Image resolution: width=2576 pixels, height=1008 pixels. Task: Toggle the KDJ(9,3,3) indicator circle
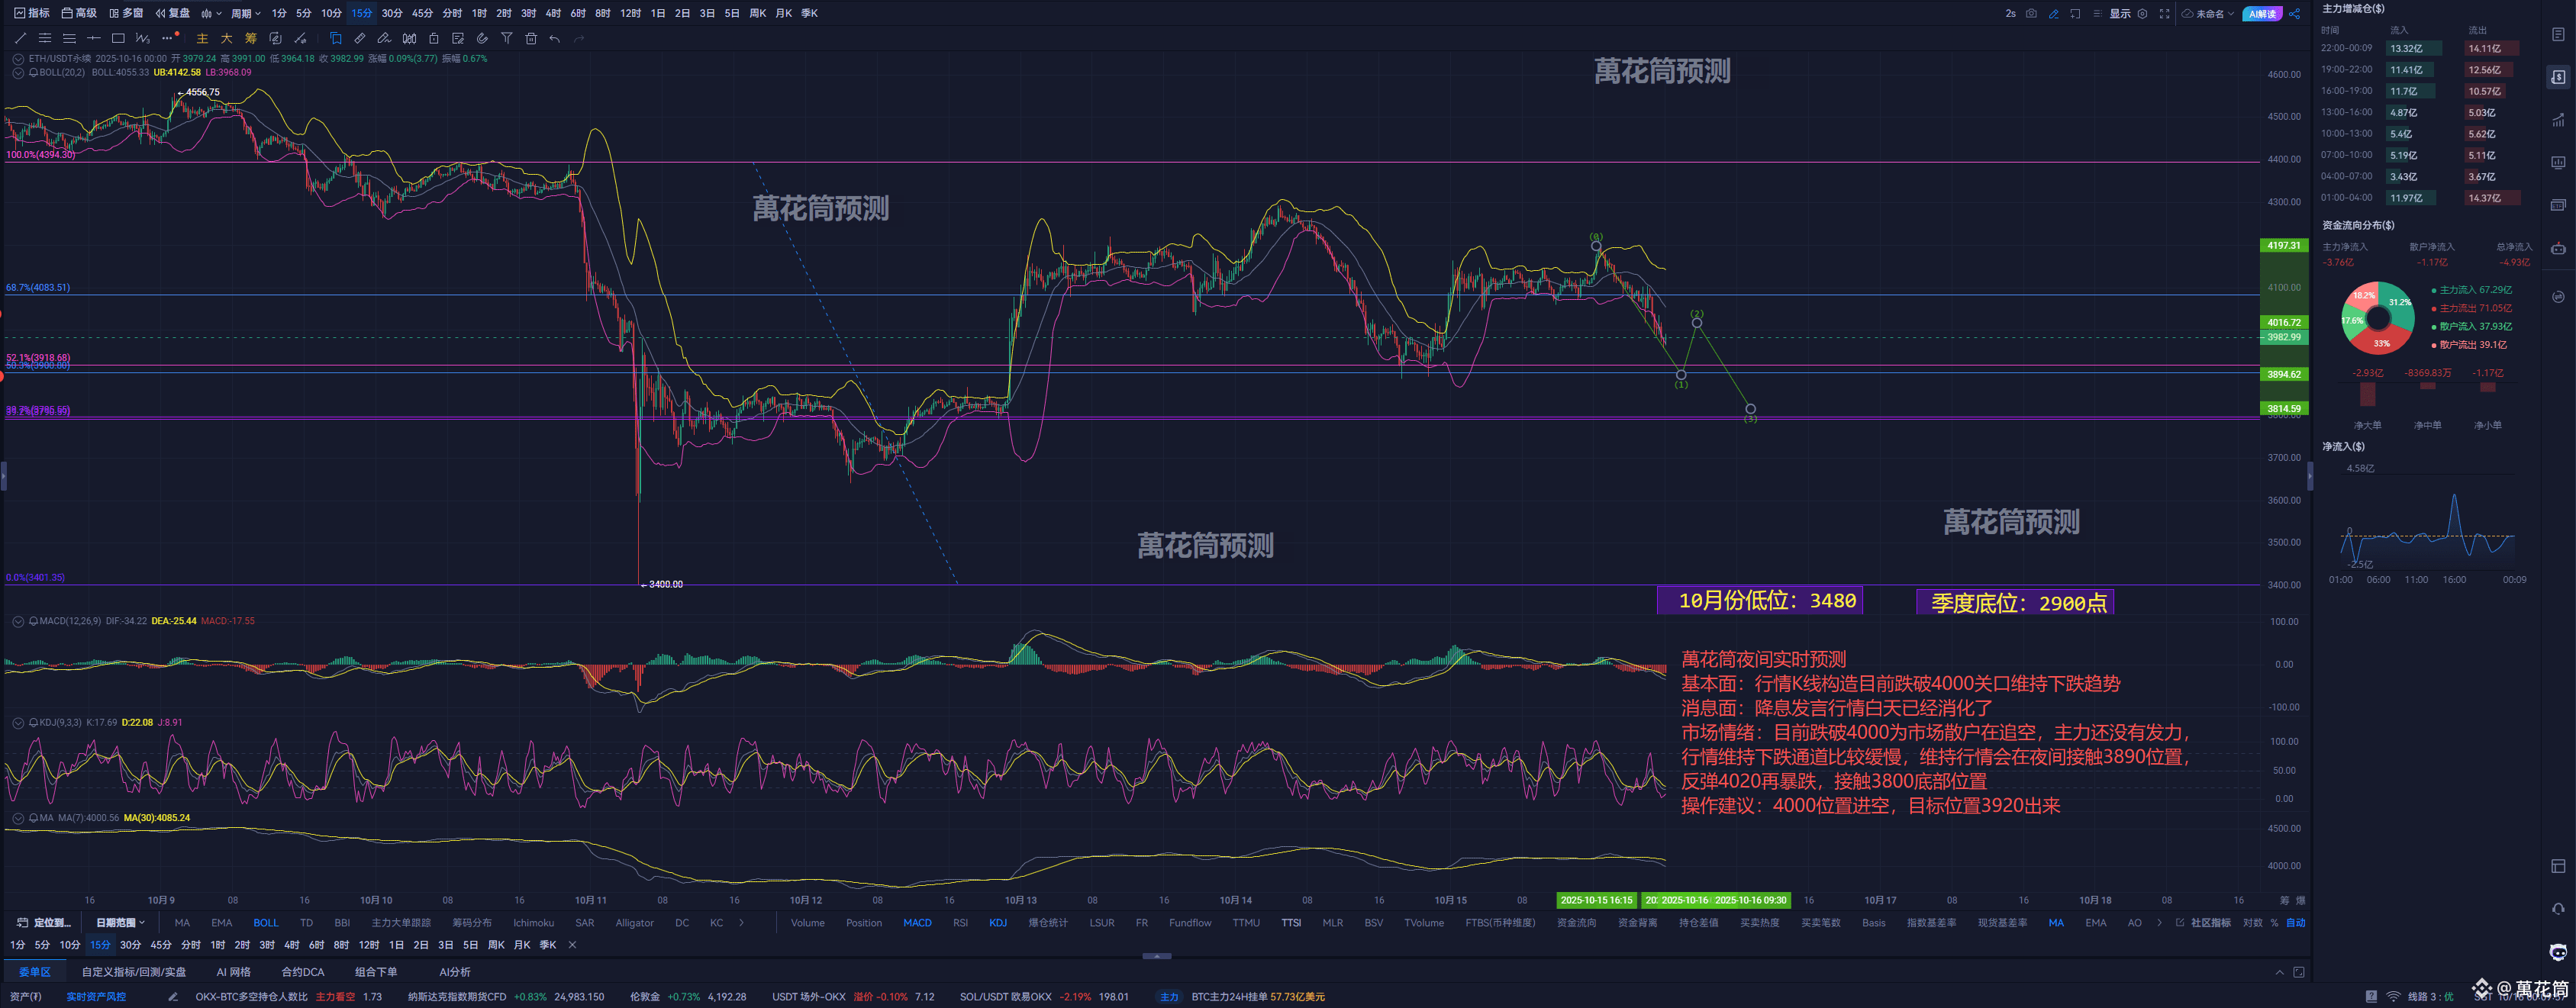[x=18, y=722]
